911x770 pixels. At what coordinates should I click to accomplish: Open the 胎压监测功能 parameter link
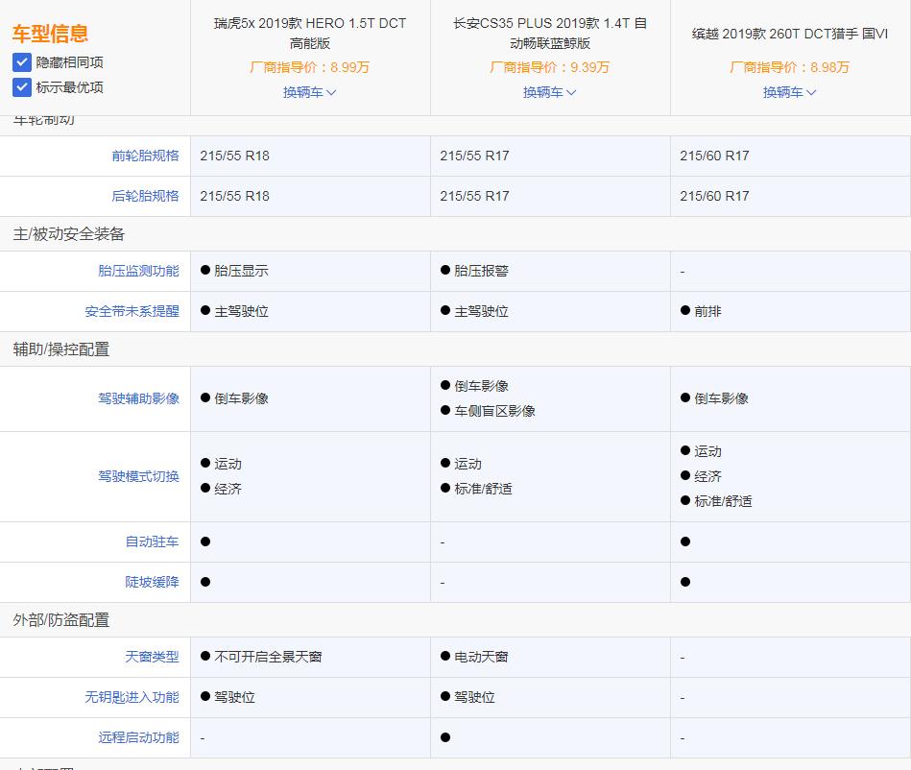point(138,271)
